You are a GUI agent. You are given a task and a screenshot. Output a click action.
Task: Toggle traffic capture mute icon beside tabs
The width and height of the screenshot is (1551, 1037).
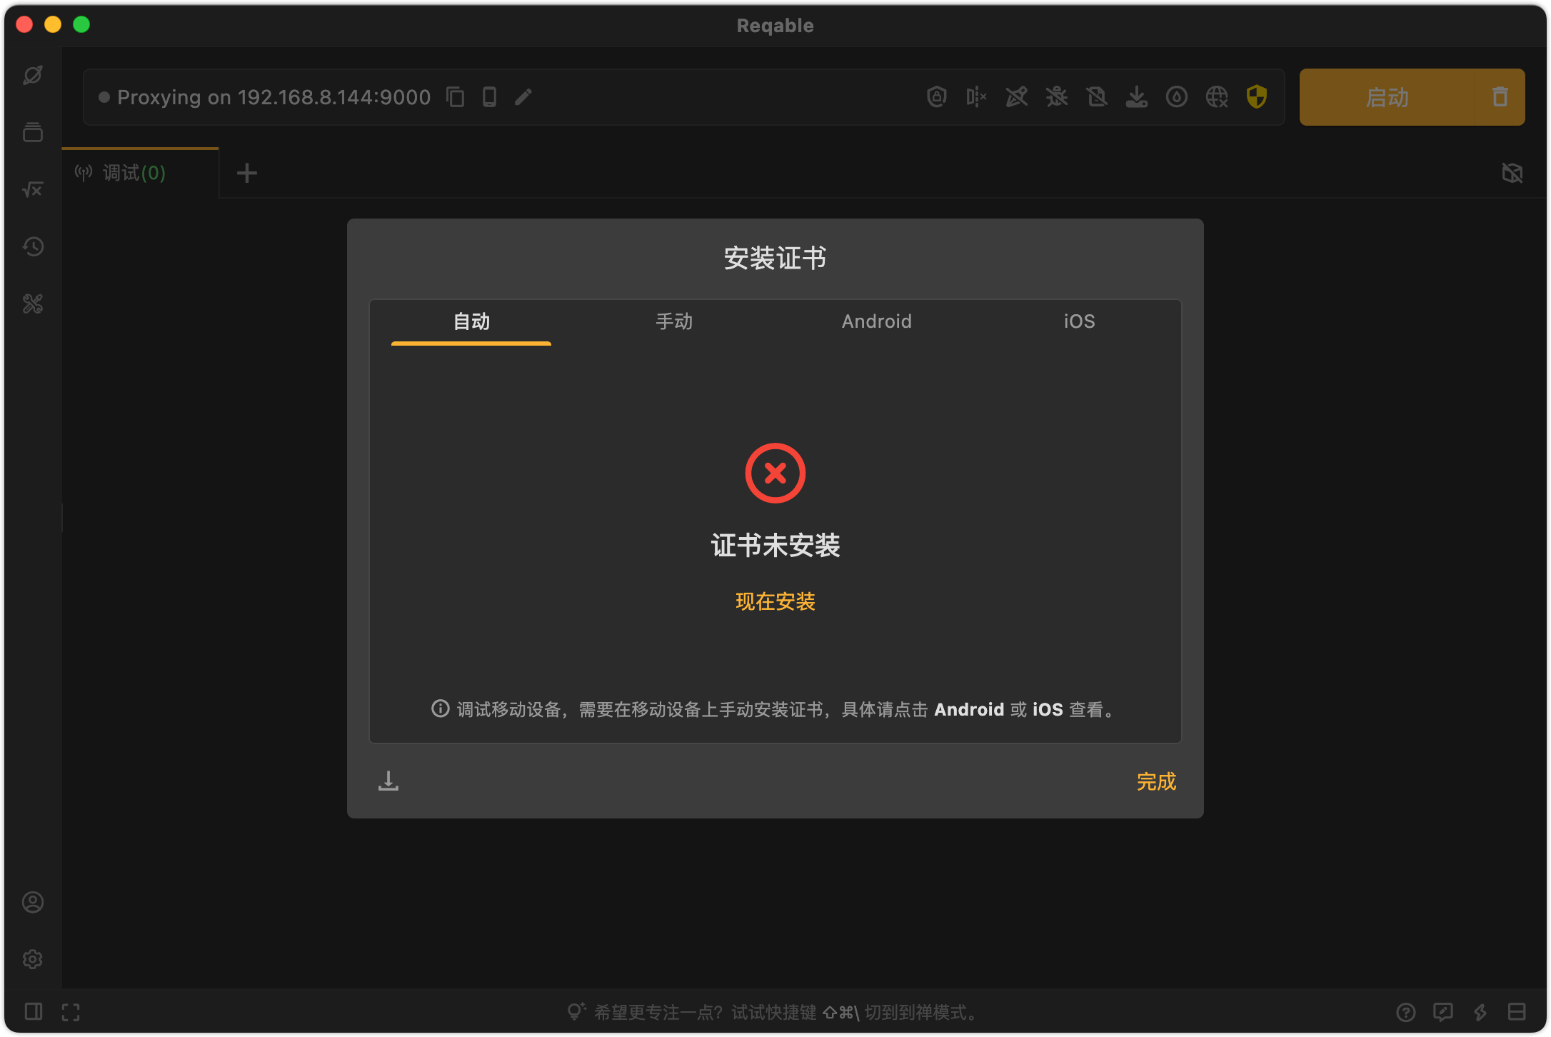coord(1512,173)
